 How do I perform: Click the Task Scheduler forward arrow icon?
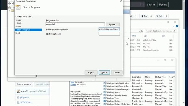[13, 3]
